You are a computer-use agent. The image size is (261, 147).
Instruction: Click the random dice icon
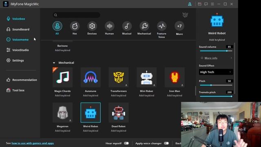point(185,15)
